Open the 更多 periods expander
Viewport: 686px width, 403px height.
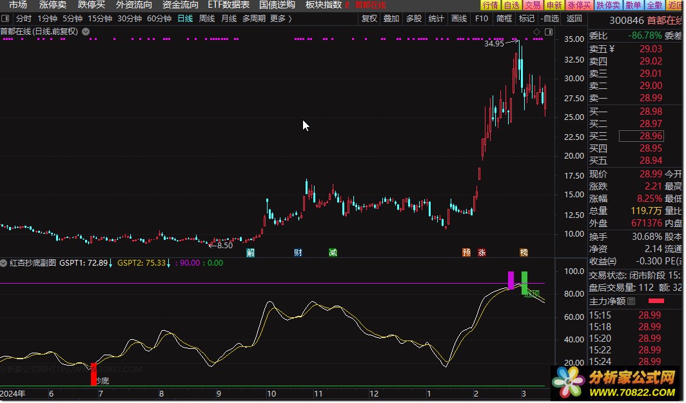click(280, 19)
